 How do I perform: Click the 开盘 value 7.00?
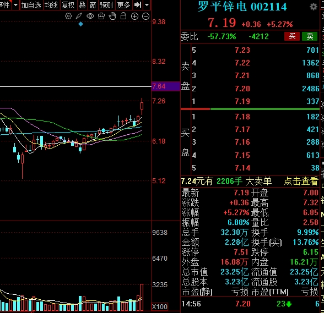pos(311,193)
